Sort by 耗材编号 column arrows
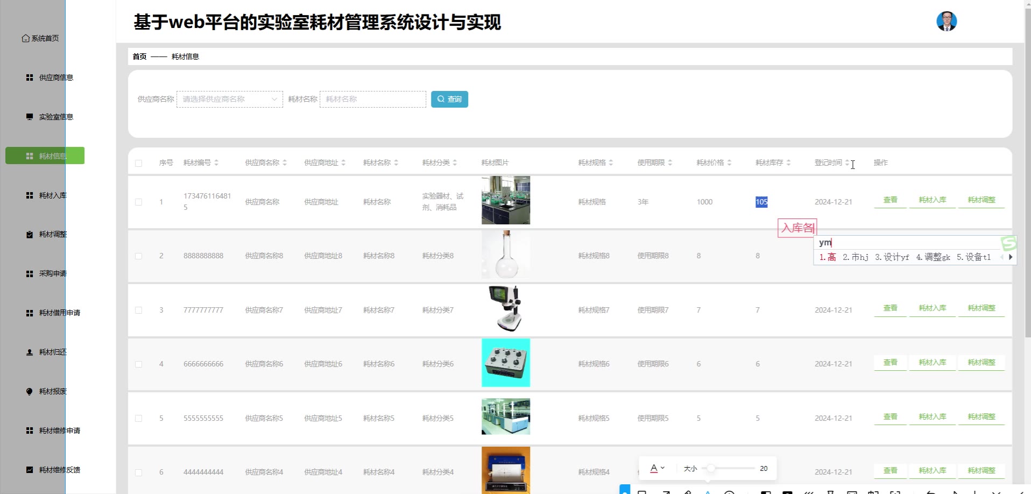The width and height of the screenshot is (1031, 494). pyautogui.click(x=216, y=163)
